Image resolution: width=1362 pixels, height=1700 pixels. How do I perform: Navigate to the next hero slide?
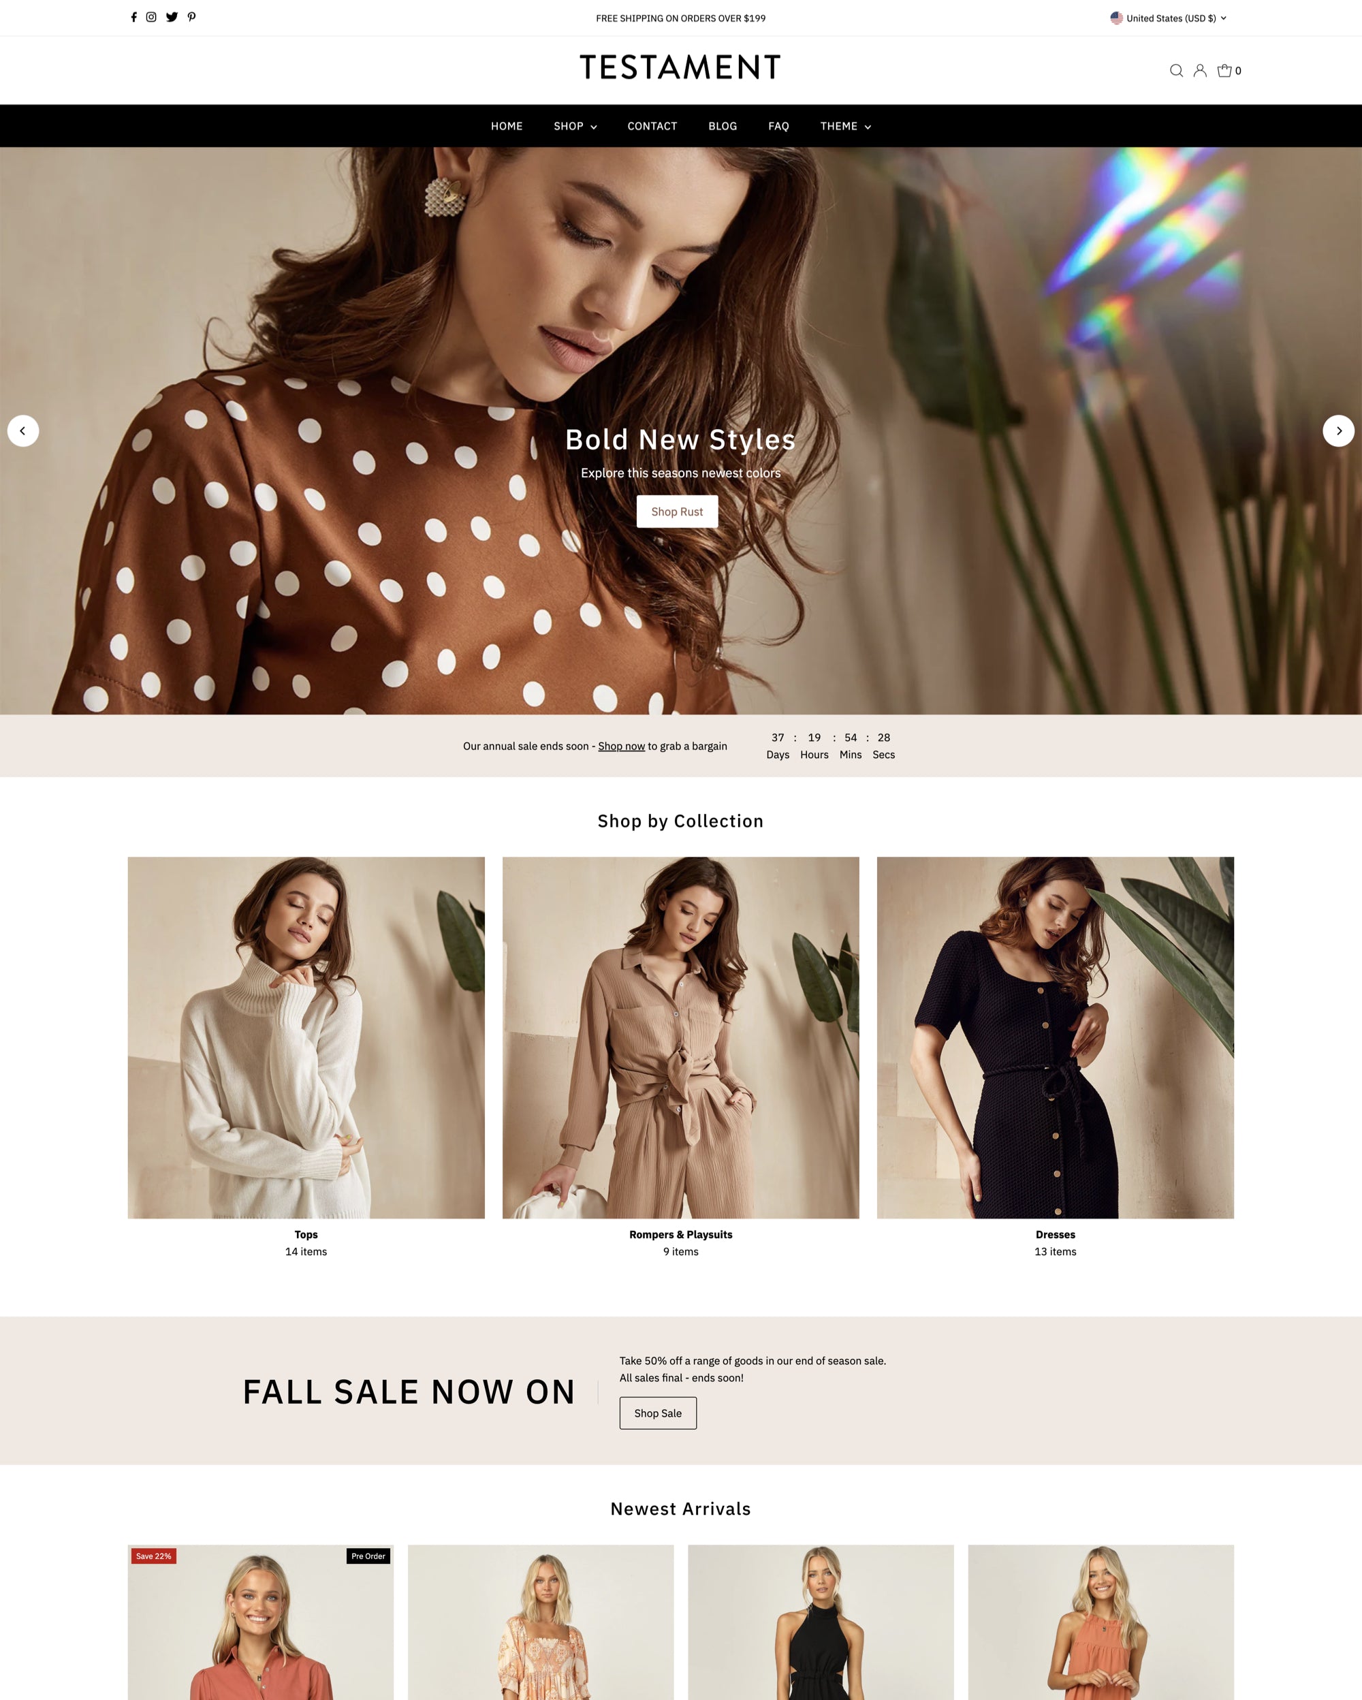coord(1338,430)
